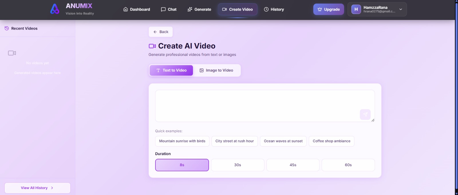Click the Anumix logo icon
458x195 pixels.
[55, 9]
